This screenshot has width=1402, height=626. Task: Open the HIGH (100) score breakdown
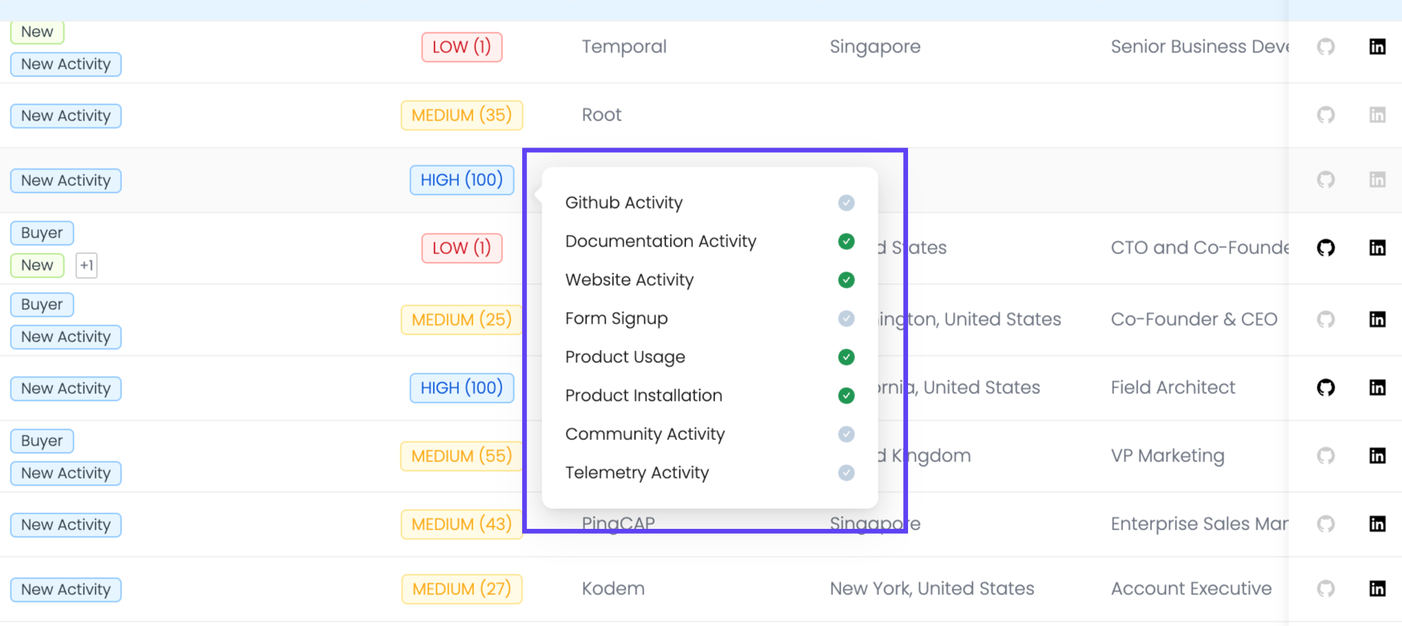tap(462, 180)
